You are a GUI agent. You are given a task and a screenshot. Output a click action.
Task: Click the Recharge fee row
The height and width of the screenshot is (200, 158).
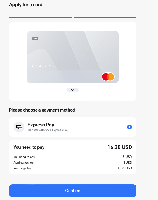tap(73, 168)
